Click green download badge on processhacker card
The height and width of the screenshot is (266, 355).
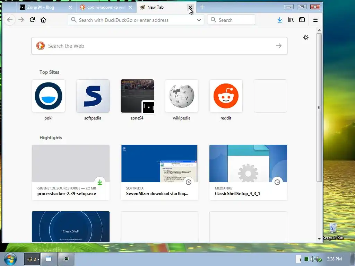[100, 182]
